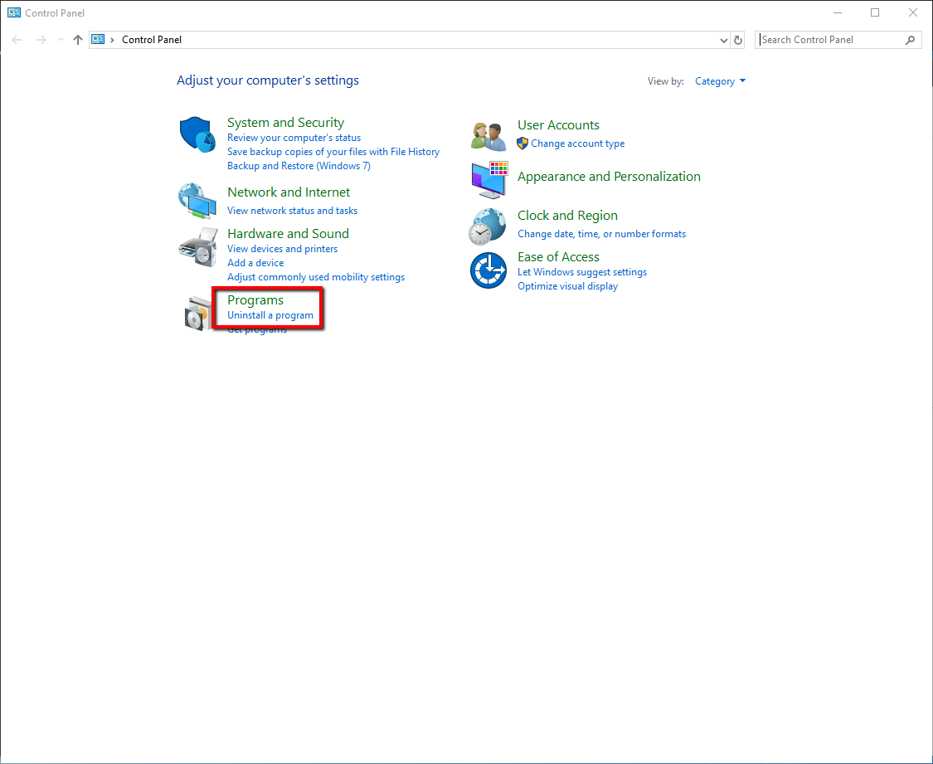The width and height of the screenshot is (933, 764).
Task: Click inside the Search Control Panel field
Action: tap(829, 39)
